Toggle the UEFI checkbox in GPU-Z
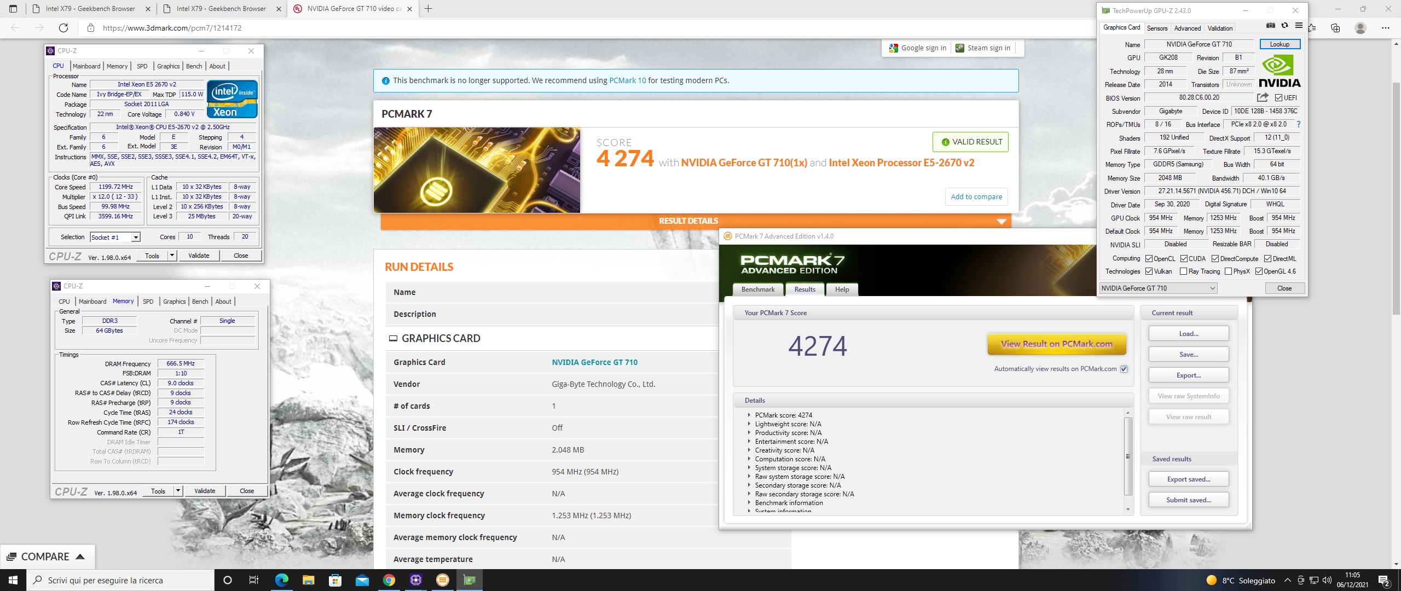Viewport: 1401px width, 591px height. [1278, 98]
